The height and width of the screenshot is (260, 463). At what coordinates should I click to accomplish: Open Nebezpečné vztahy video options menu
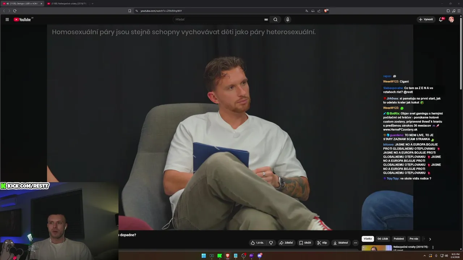pyautogui.click(x=433, y=247)
